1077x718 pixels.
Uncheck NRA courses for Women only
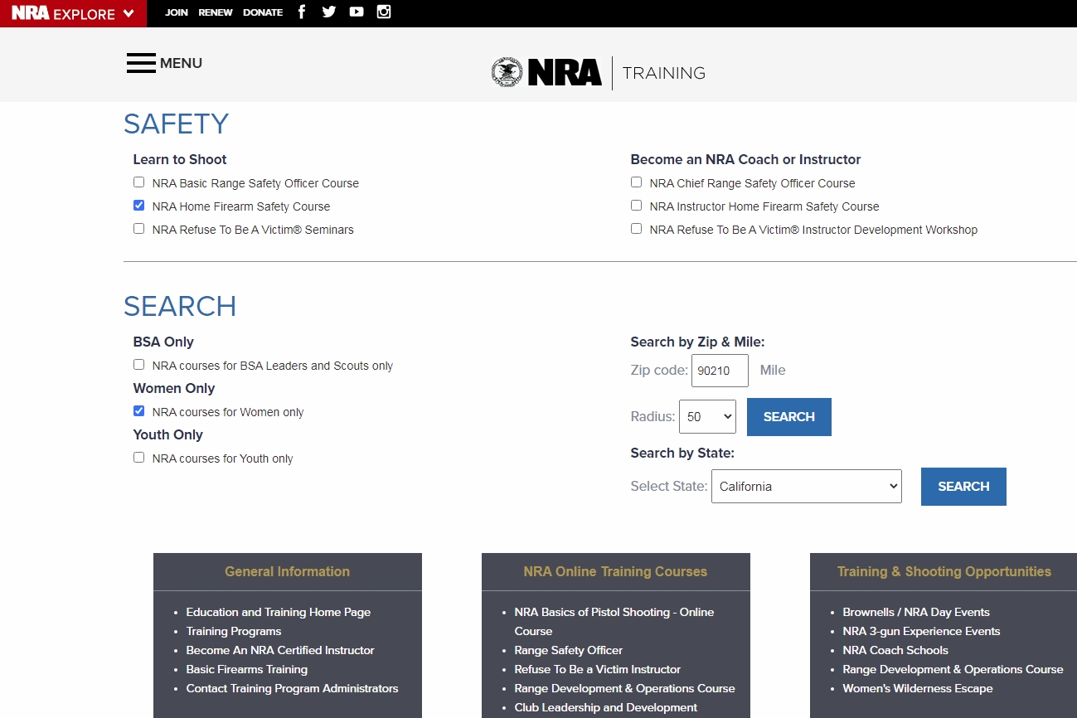(138, 411)
